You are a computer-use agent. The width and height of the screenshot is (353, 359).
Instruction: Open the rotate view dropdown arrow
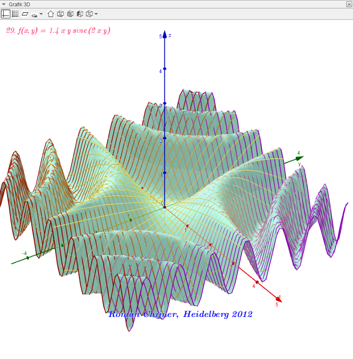coord(41,14)
